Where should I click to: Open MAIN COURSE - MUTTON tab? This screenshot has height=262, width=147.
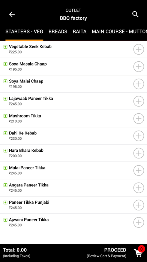coord(119,32)
